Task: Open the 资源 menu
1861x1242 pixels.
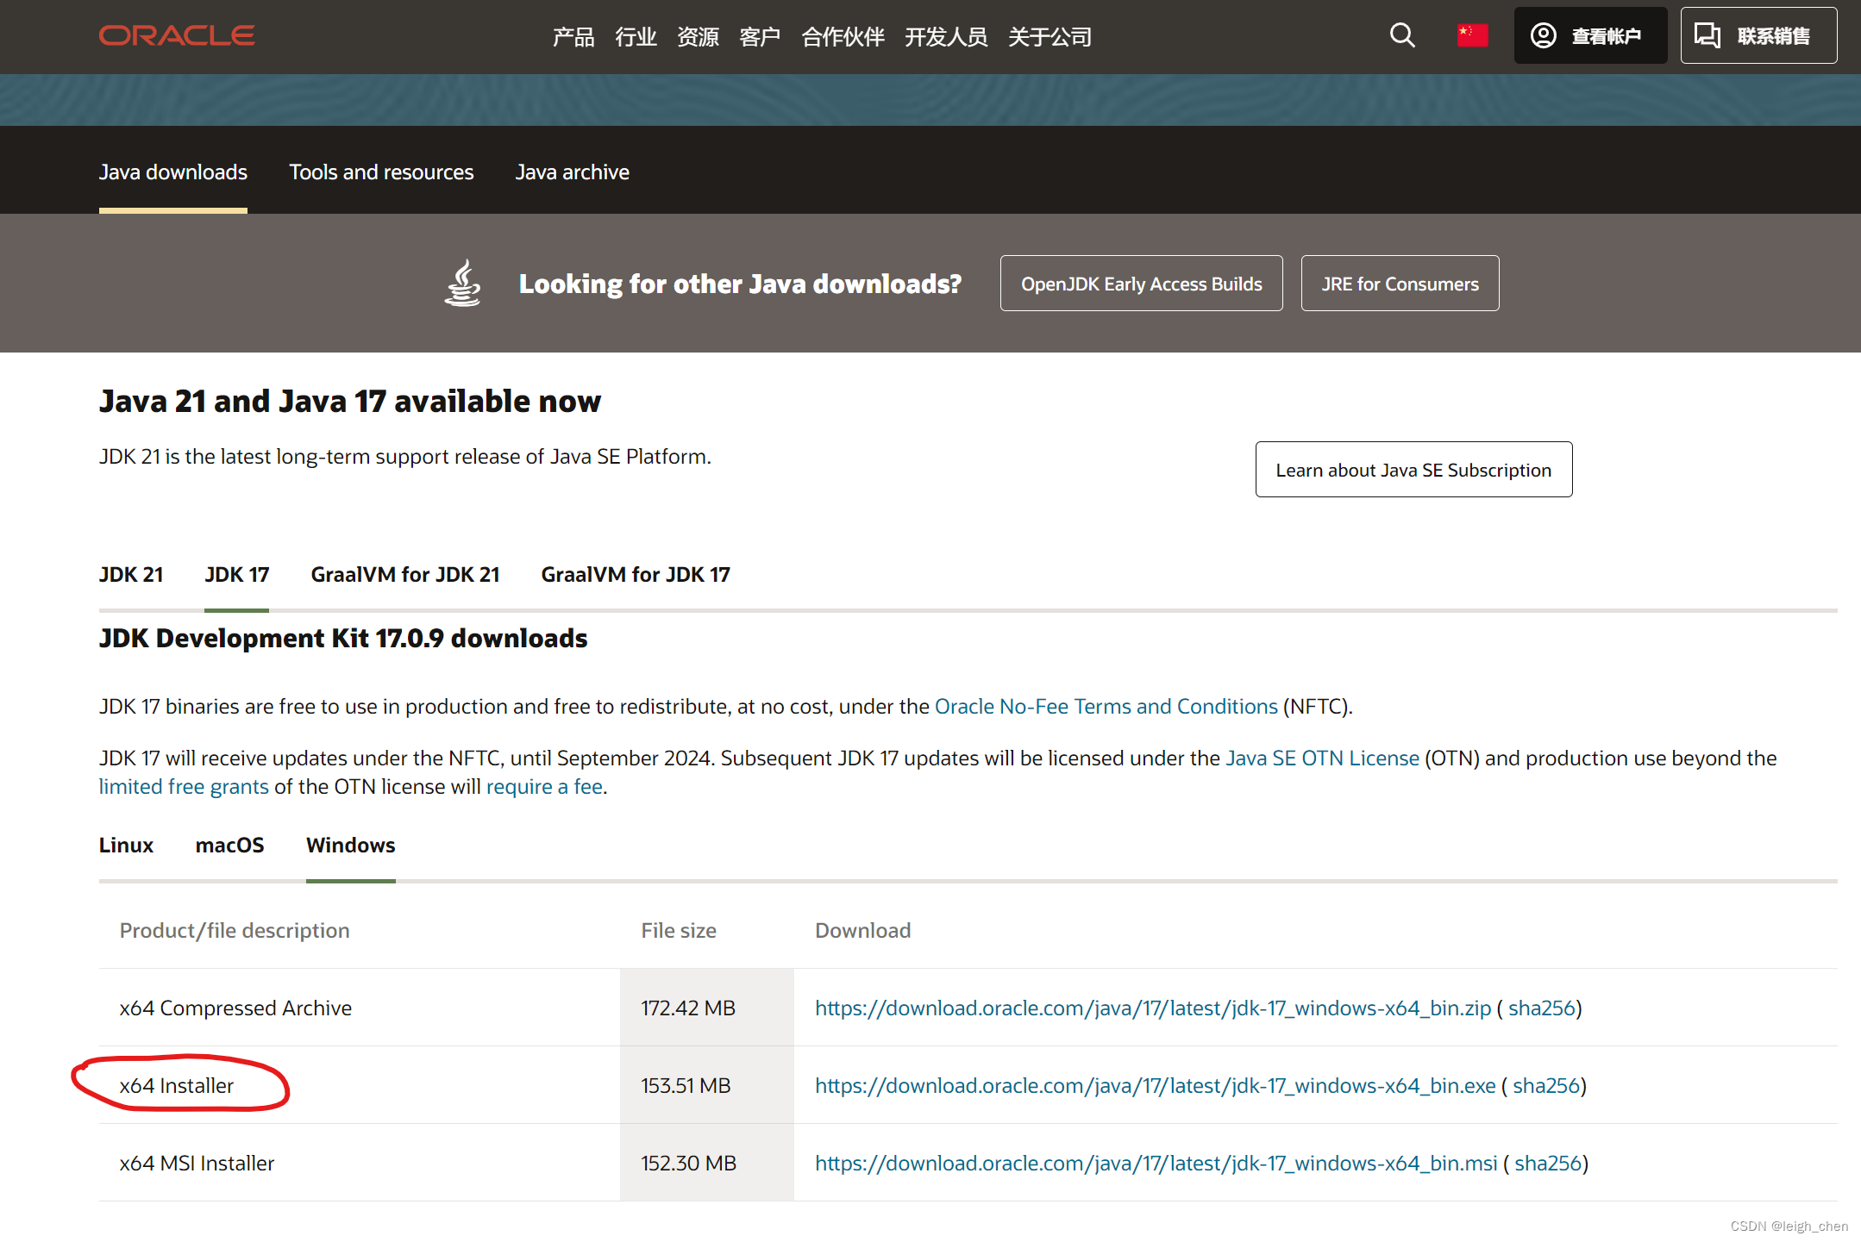Action: coord(698,36)
